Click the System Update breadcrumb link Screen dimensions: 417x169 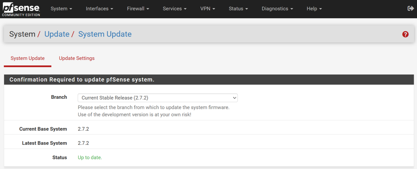point(105,34)
